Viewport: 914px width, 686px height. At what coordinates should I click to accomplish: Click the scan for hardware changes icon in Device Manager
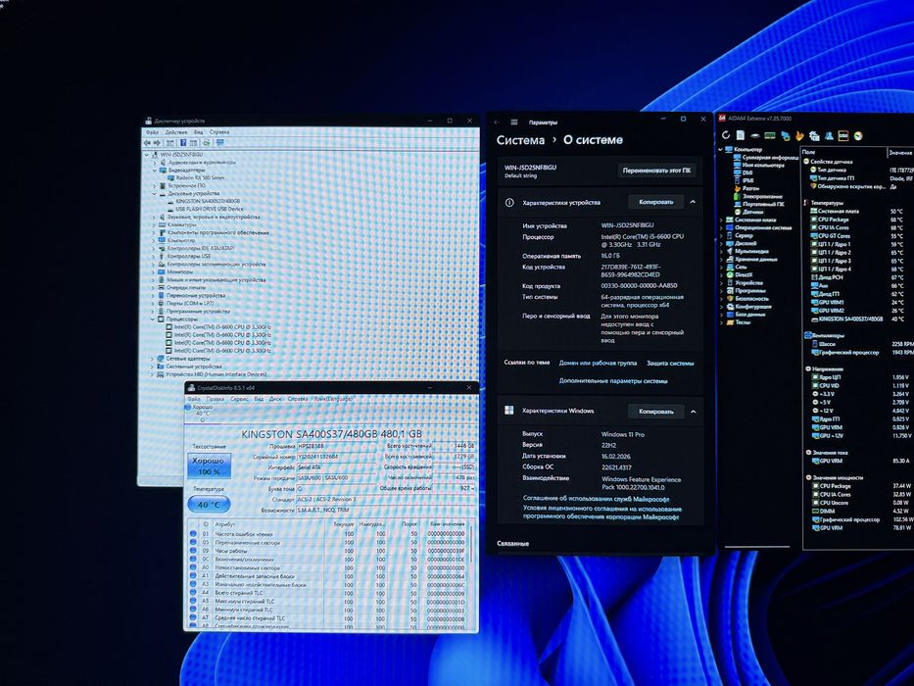coord(207,142)
